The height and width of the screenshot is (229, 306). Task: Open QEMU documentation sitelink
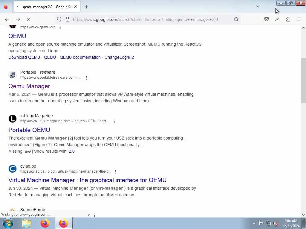click(80, 57)
